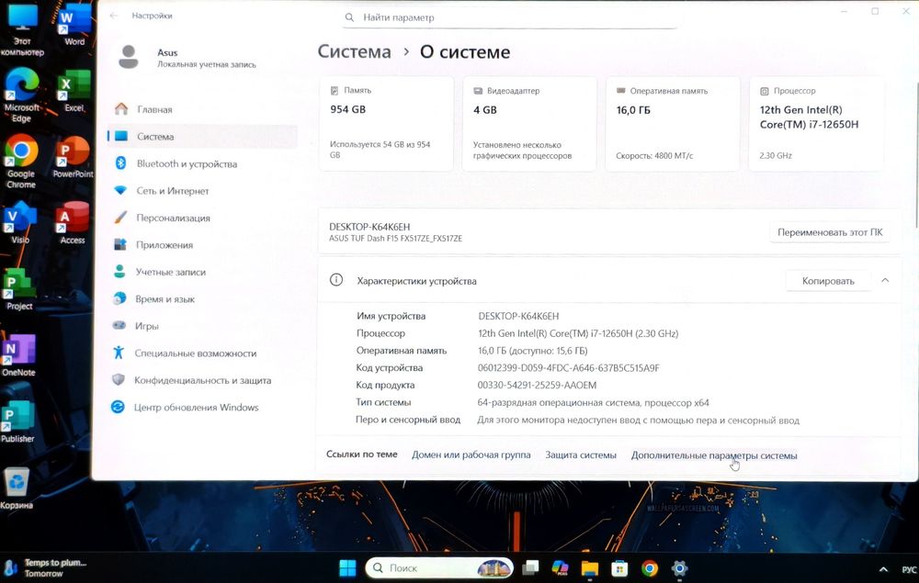The height and width of the screenshot is (583, 919).
Task: Click product code 00330-54291-25259-AAOEM
Action: [x=537, y=386]
